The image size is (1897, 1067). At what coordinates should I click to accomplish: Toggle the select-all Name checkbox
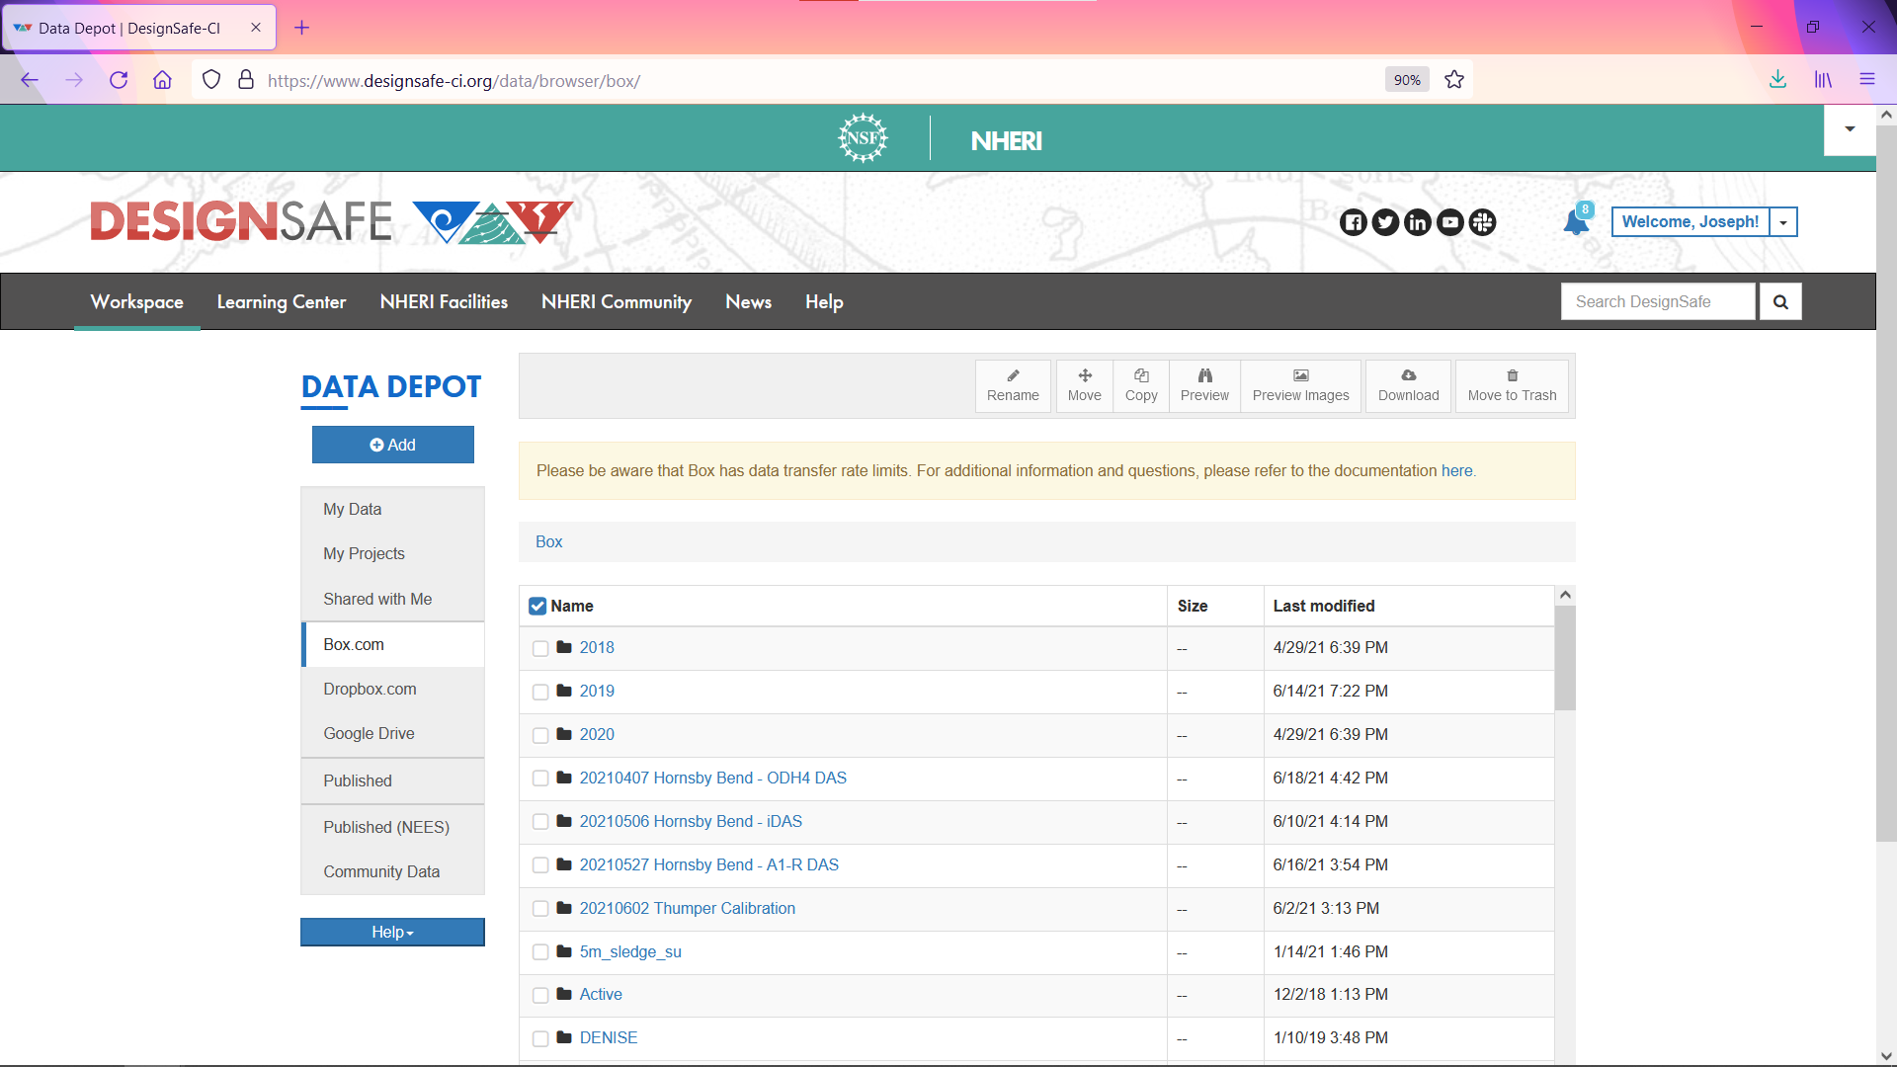point(537,606)
